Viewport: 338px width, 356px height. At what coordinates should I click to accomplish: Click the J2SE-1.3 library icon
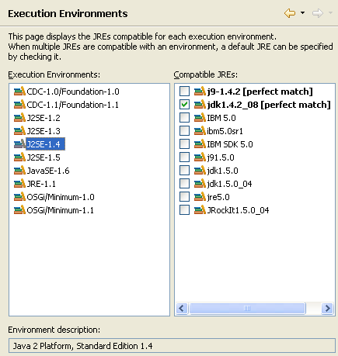coord(19,131)
